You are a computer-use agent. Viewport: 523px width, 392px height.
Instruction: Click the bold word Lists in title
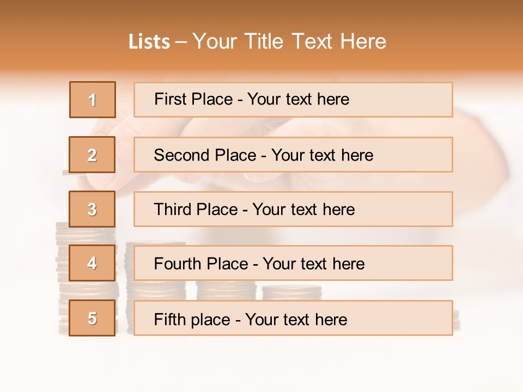149,42
